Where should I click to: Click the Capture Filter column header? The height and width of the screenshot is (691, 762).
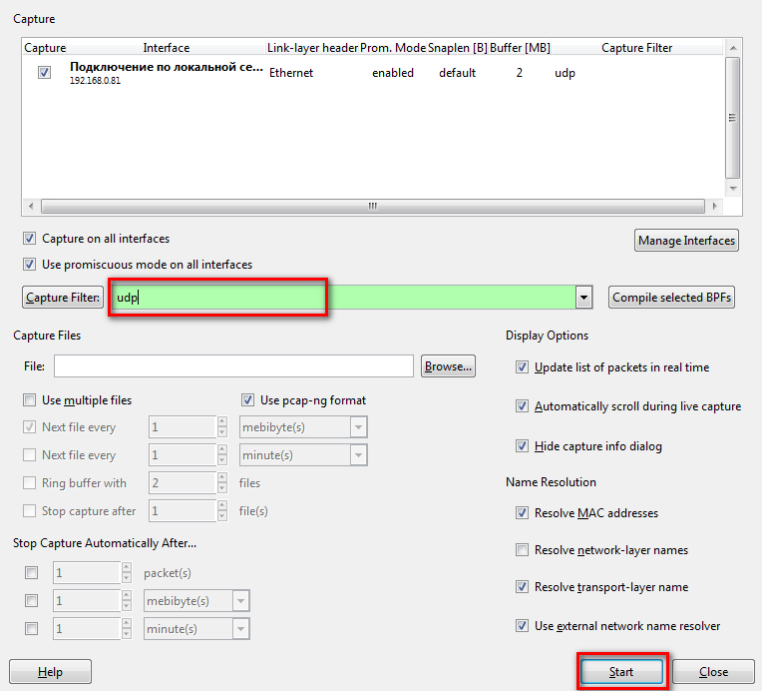[636, 48]
